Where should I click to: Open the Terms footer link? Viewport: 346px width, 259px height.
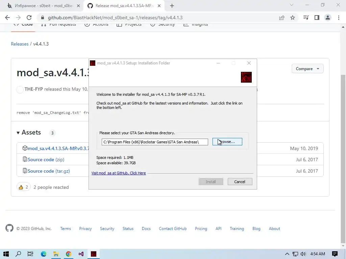(66, 229)
